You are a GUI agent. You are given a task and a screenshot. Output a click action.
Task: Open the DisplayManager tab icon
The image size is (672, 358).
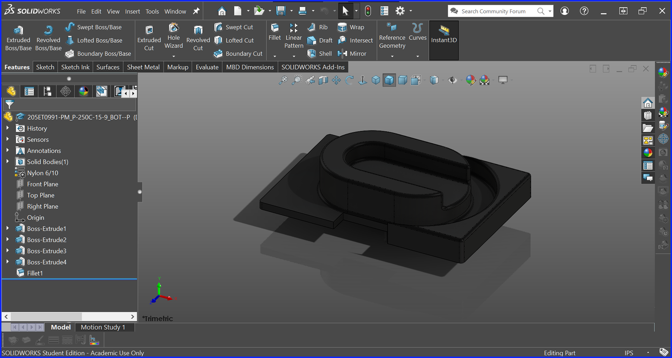click(x=84, y=92)
